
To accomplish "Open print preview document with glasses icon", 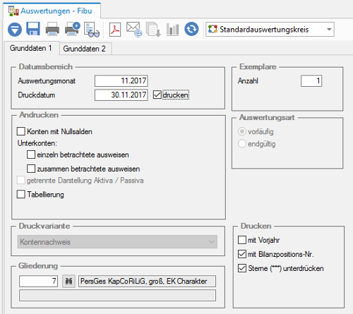I will click(92, 30).
